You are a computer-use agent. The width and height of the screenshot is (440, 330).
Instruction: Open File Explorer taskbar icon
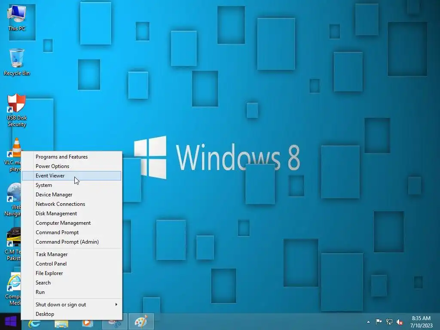click(61, 324)
